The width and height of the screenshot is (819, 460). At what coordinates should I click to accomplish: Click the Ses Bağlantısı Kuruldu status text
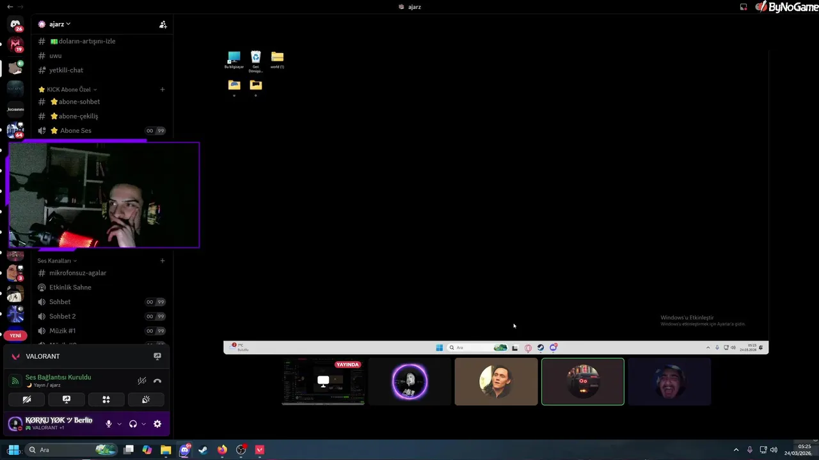[58, 377]
